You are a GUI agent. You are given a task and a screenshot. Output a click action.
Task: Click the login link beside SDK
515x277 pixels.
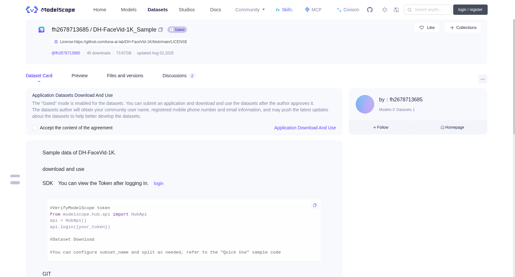pos(158,183)
